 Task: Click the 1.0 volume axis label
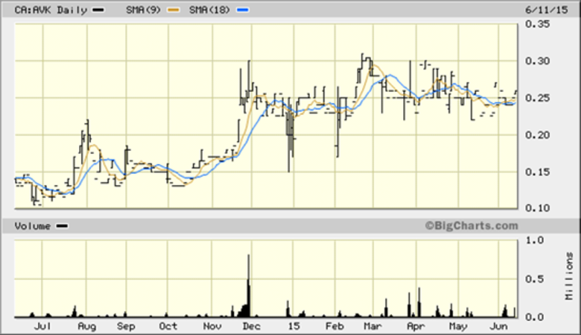point(535,240)
